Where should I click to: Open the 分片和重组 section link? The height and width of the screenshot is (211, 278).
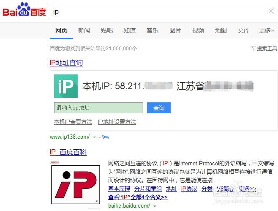tap(148, 189)
